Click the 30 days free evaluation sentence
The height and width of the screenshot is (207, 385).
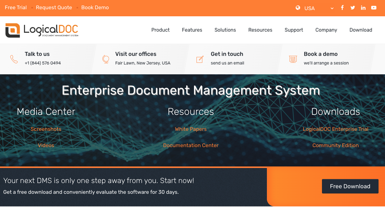point(91,192)
